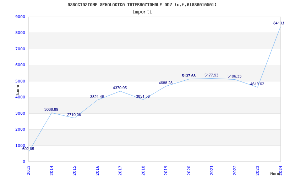Select the 4000 y-axis tick label
The image size is (284, 177).
[x=20, y=97]
